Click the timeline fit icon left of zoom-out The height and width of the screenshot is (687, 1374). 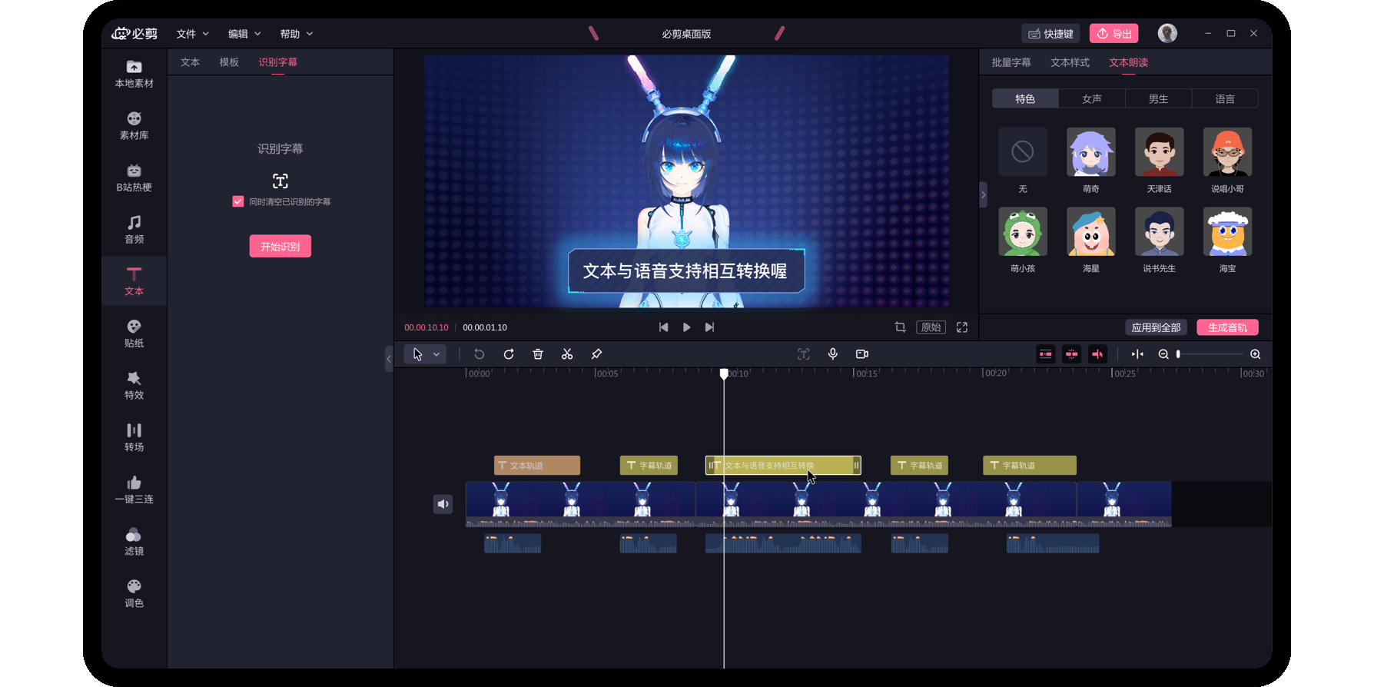click(x=1137, y=354)
